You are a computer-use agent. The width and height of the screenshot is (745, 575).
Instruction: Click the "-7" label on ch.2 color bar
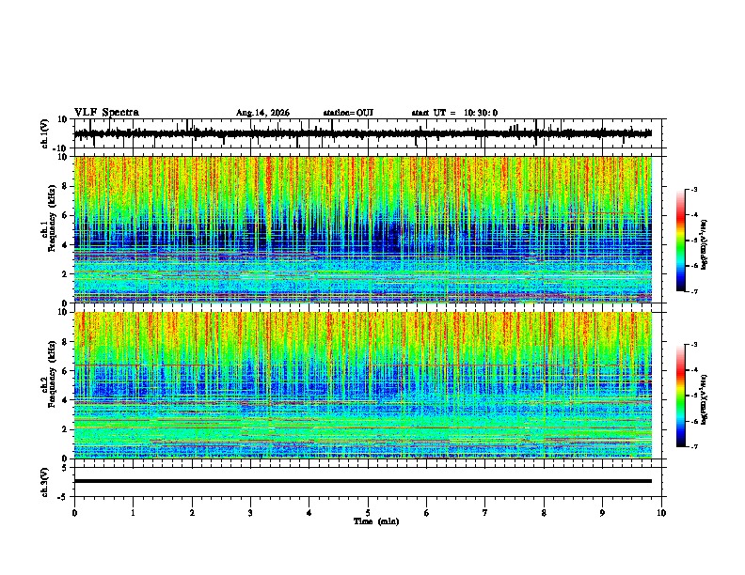693,447
